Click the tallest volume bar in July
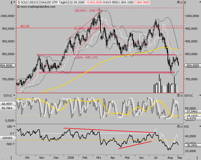The width and height of the screenshot is (201, 160). tap(159, 83)
